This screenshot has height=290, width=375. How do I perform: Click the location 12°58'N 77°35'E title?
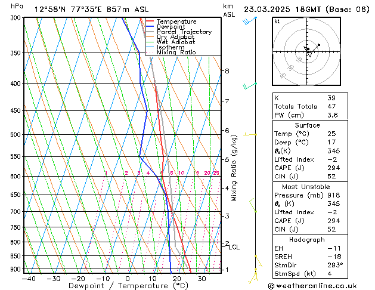(x=91, y=10)
